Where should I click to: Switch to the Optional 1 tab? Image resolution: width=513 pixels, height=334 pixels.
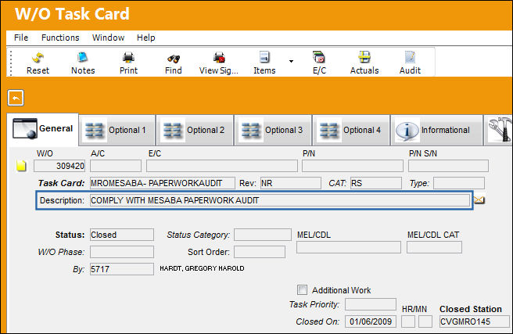pos(117,130)
